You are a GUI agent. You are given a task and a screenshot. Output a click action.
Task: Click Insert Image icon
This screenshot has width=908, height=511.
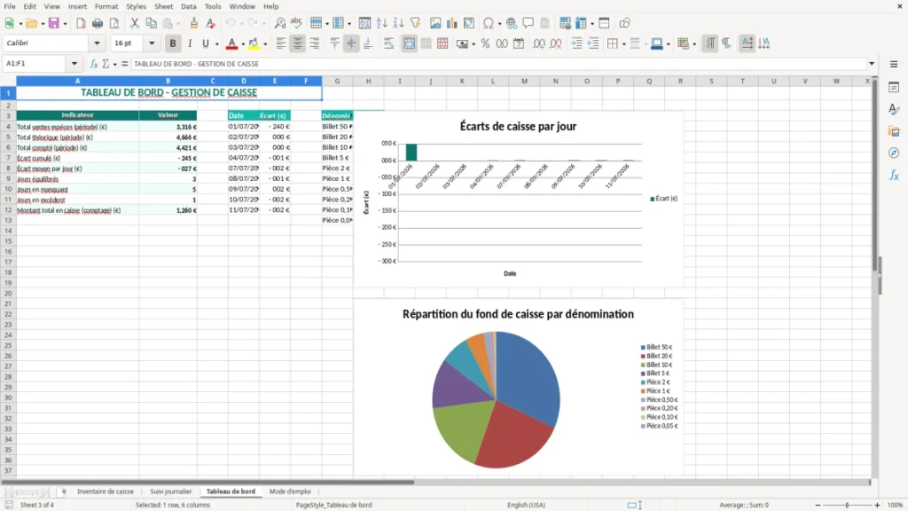click(x=435, y=23)
